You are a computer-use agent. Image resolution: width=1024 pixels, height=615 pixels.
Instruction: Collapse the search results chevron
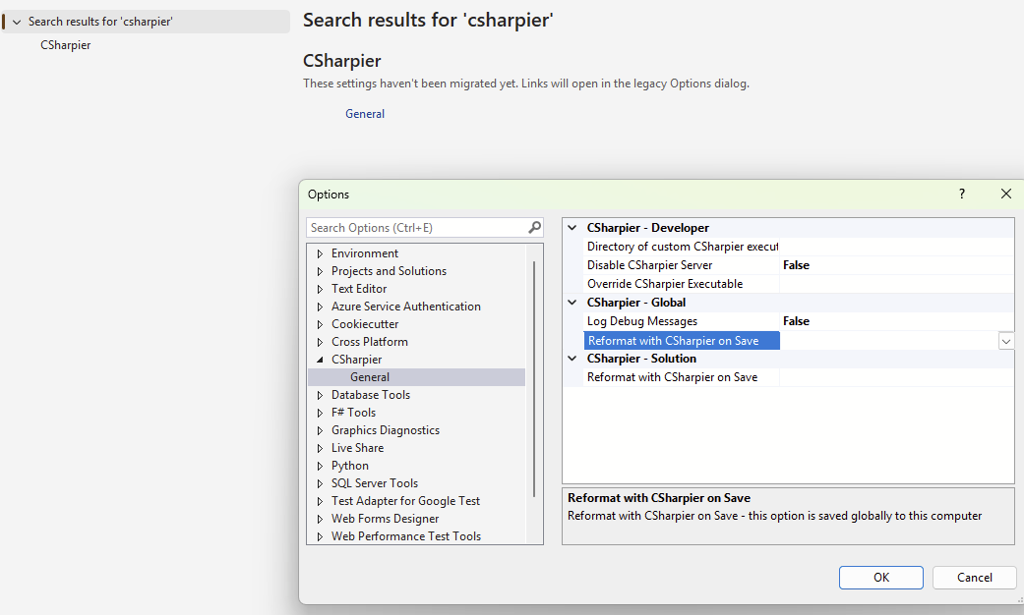[x=17, y=22]
